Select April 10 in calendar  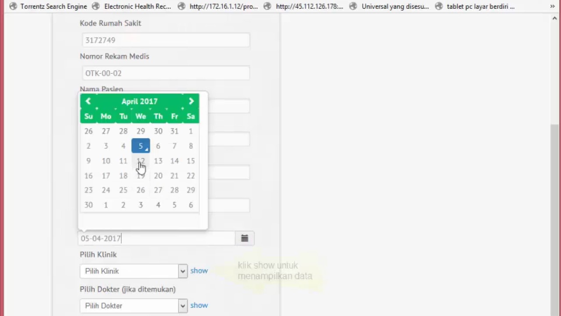pos(106,161)
